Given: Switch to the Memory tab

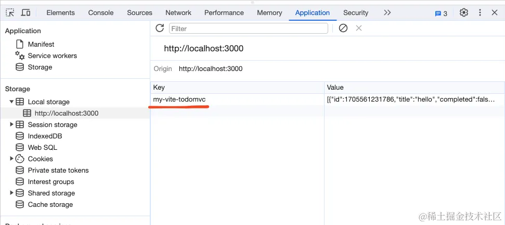Looking at the screenshot, I should click(x=269, y=13).
